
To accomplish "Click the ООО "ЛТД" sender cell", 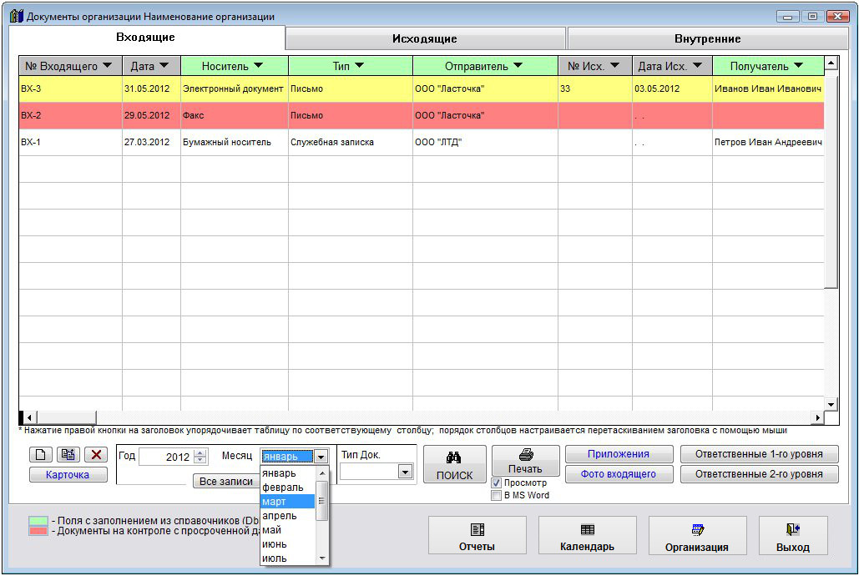I will (485, 142).
